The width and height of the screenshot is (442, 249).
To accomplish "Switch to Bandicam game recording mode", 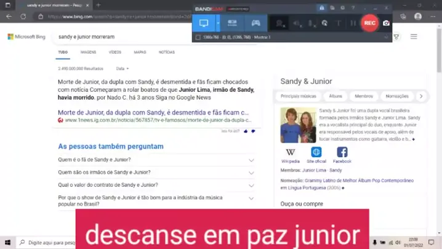I will click(x=255, y=23).
